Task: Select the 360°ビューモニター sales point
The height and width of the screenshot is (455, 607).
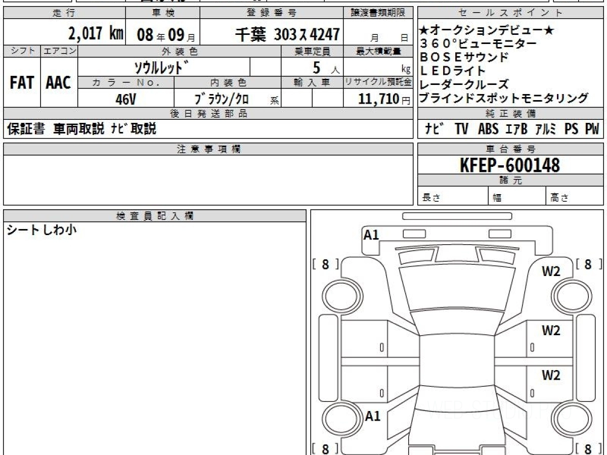Action: 479,44
